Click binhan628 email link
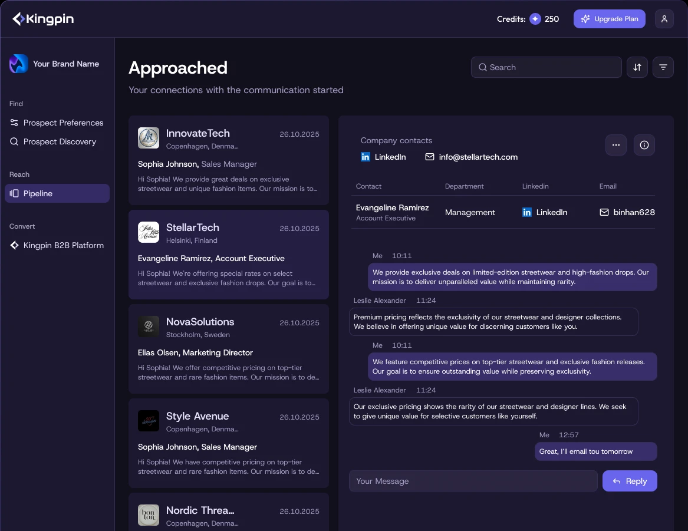The image size is (688, 531). click(627, 212)
